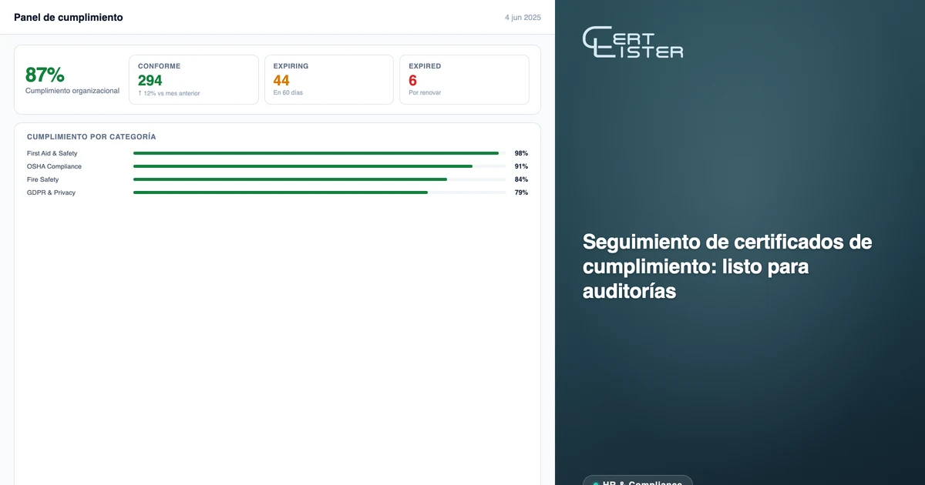Click the First Aid & Safety progress bar
Screen dimensions: 925x485
click(319, 153)
